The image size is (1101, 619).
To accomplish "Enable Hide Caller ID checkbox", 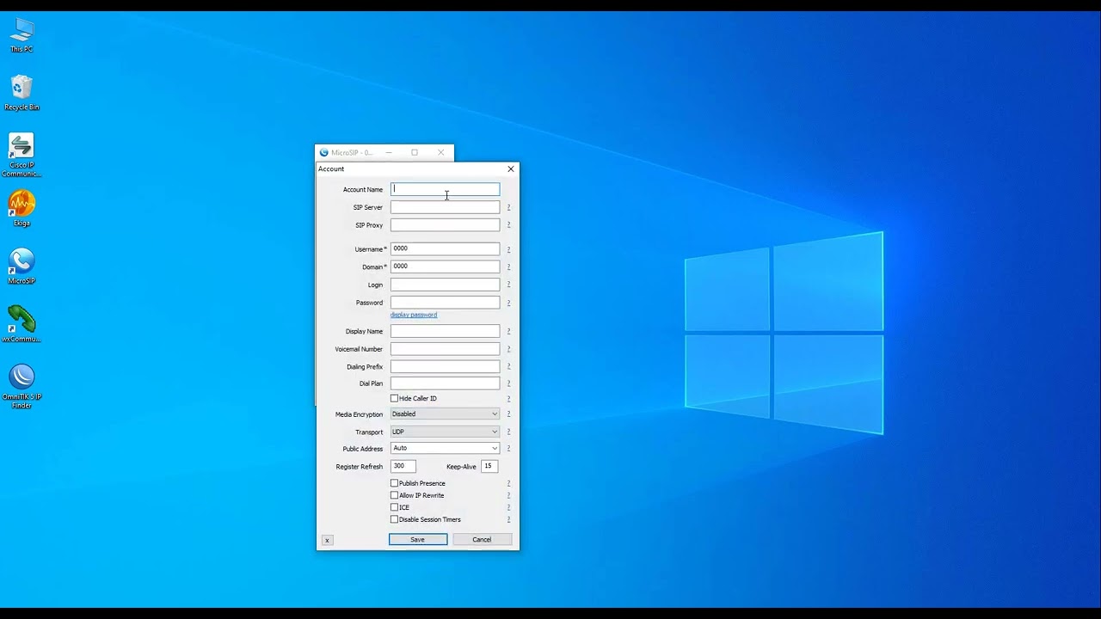I will click(x=395, y=398).
